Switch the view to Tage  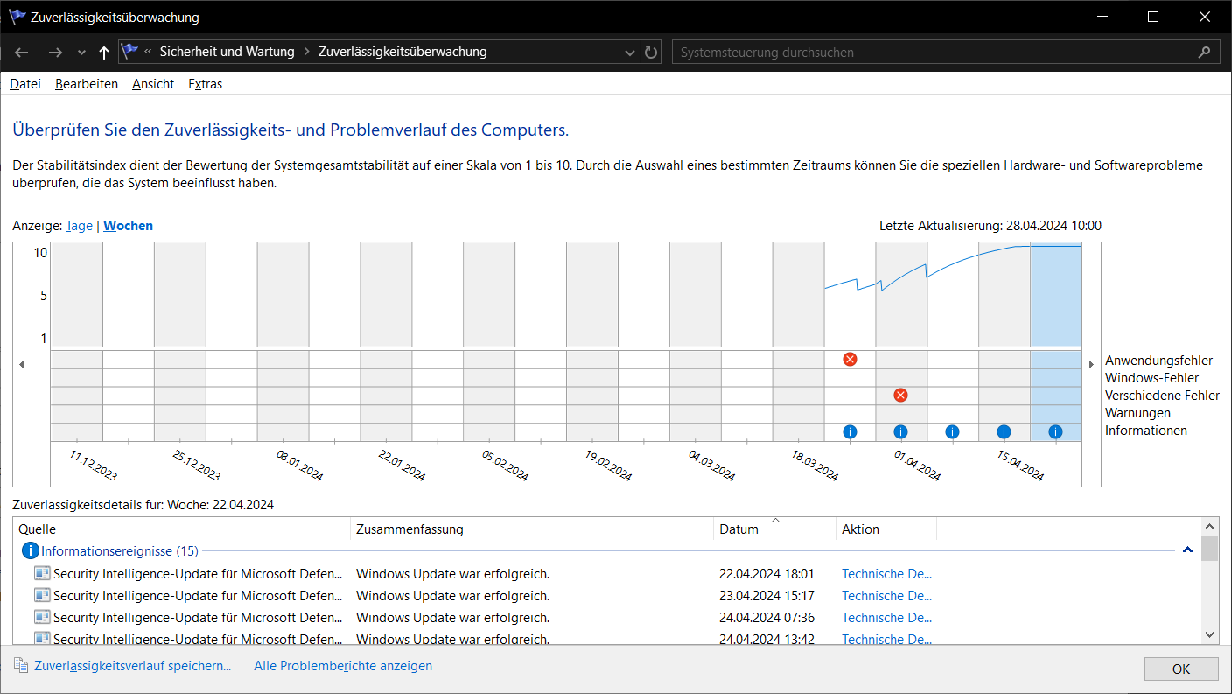pyautogui.click(x=79, y=226)
